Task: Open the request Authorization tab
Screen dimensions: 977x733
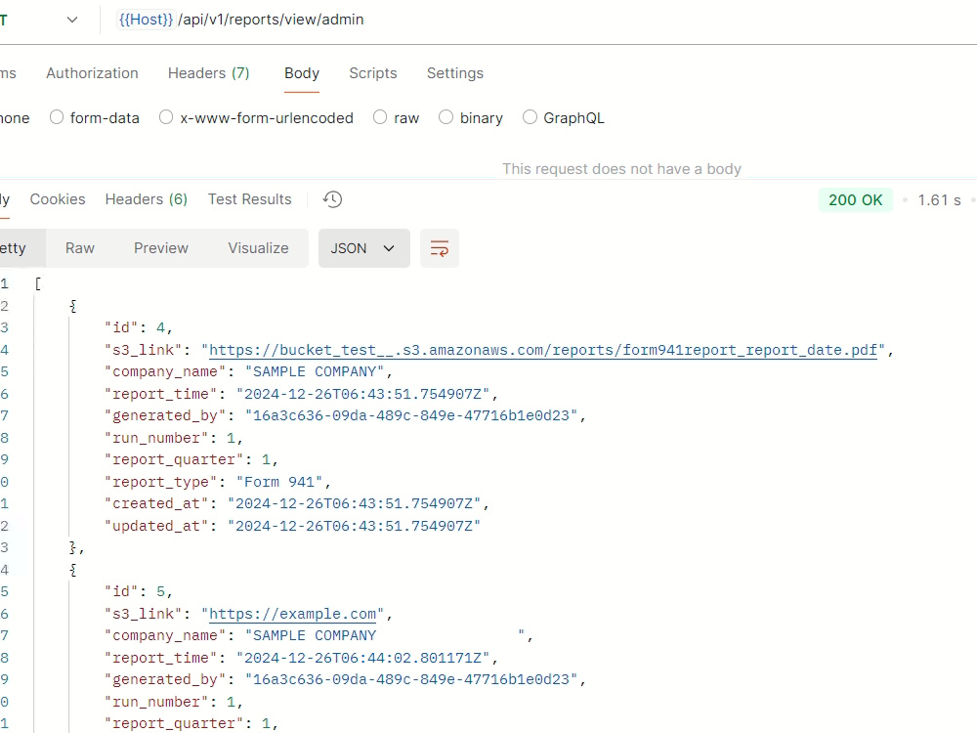Action: click(92, 73)
